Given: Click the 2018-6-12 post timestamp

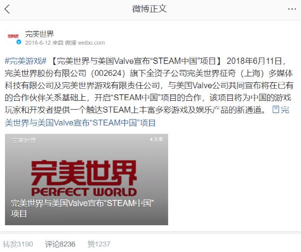Looking at the screenshot, I should (38, 43).
